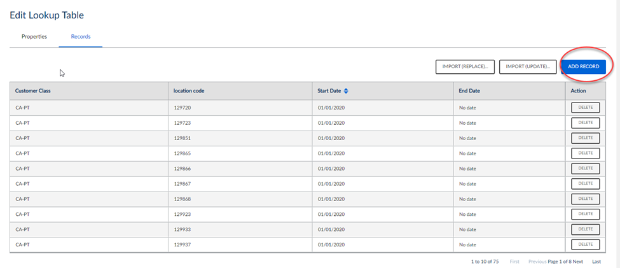Click the Customer Class column header

33,91
